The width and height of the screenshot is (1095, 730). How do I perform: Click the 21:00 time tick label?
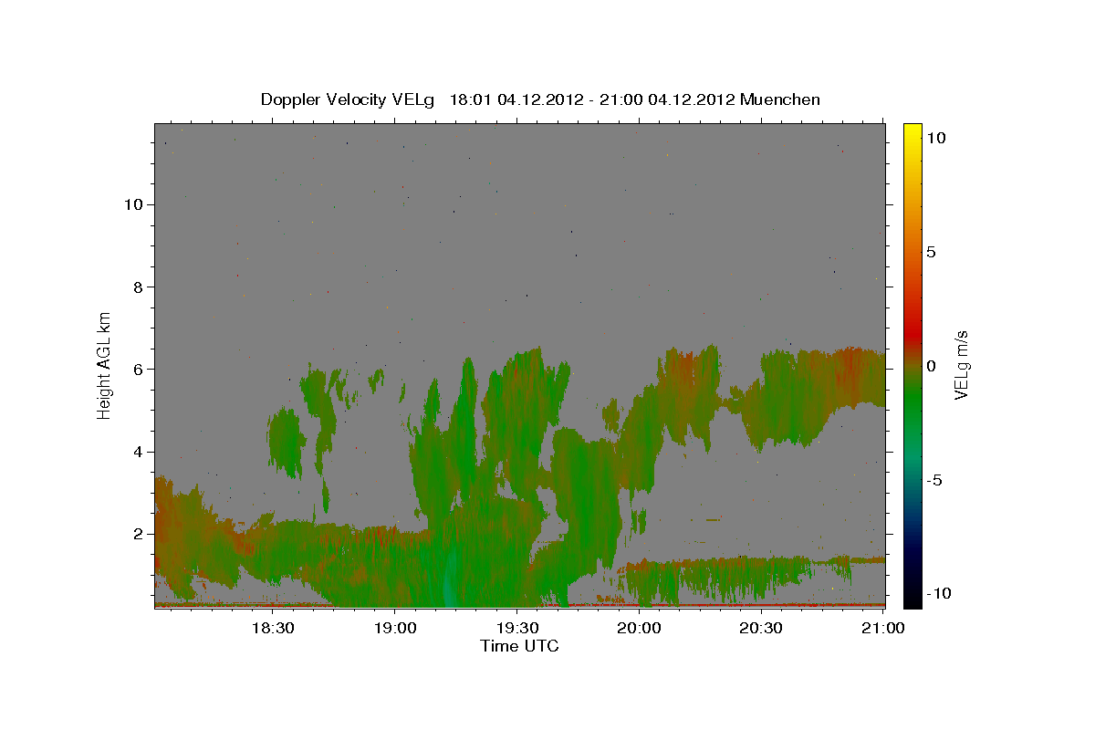tap(881, 628)
